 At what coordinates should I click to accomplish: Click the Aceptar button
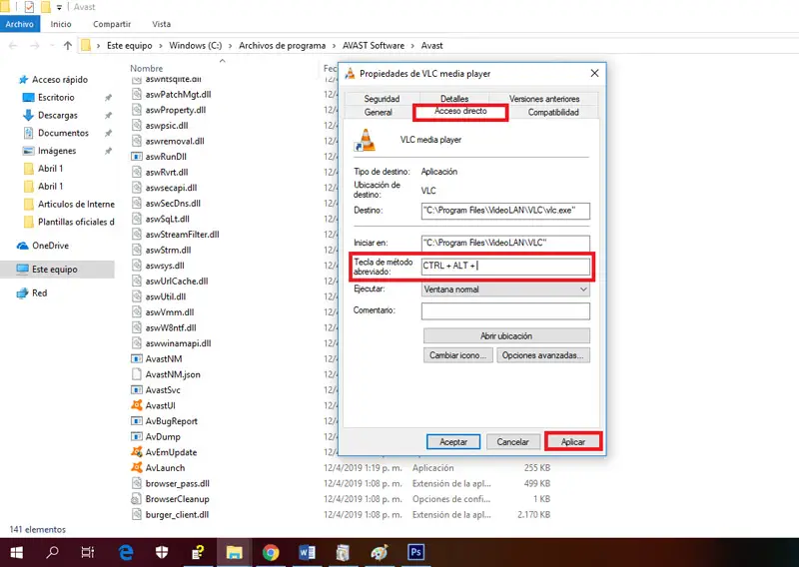[x=453, y=441]
